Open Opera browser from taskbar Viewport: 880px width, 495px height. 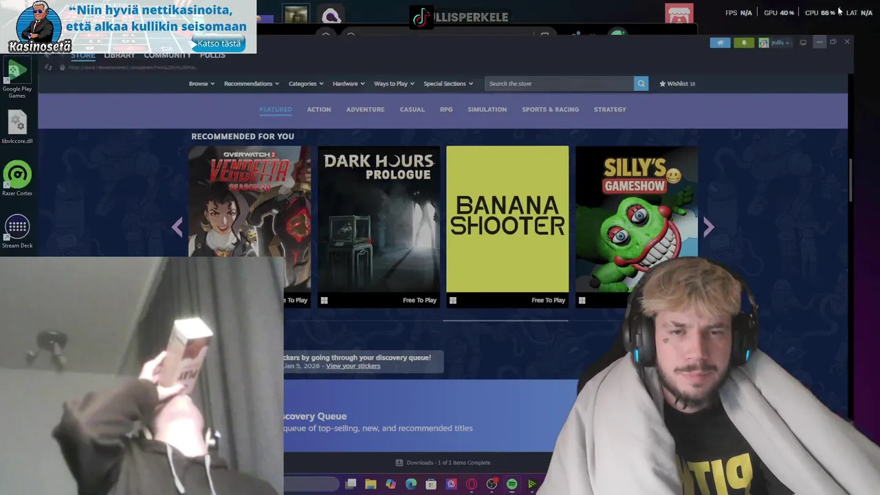(x=472, y=484)
